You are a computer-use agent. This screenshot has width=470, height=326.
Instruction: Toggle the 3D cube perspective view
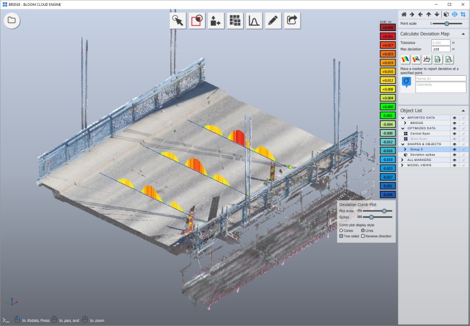446,14
